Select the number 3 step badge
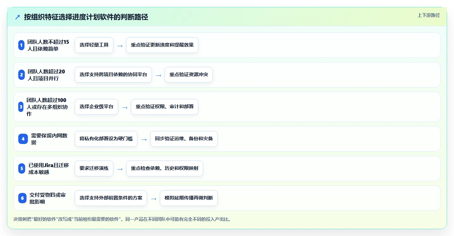The width and height of the screenshot is (454, 236). 21,107
